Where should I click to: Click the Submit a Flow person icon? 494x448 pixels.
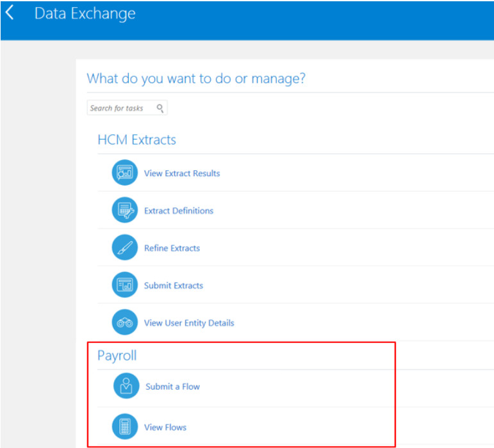[126, 386]
